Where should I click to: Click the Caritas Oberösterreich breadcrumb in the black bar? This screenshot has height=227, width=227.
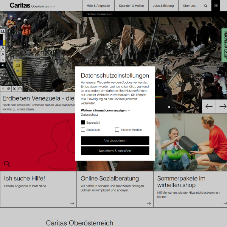tap(100, 14)
